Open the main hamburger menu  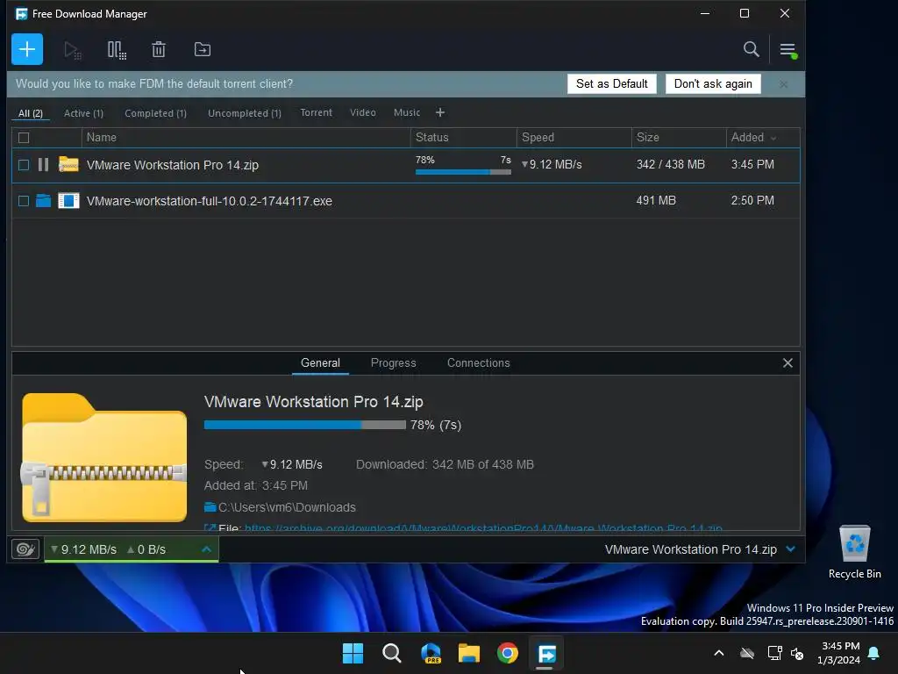[788, 50]
